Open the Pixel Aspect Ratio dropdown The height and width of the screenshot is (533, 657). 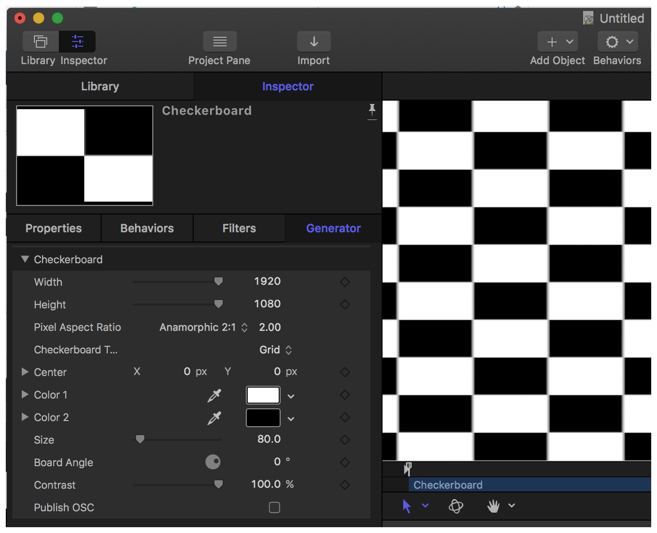tap(203, 328)
